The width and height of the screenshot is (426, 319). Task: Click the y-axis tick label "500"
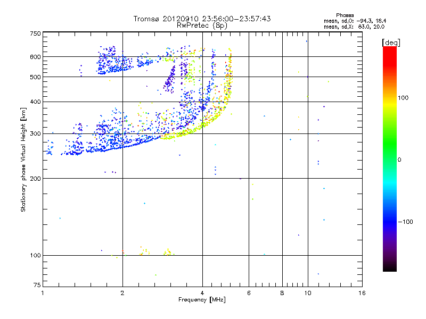(35, 77)
